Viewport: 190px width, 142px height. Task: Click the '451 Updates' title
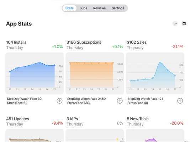tap(17, 119)
